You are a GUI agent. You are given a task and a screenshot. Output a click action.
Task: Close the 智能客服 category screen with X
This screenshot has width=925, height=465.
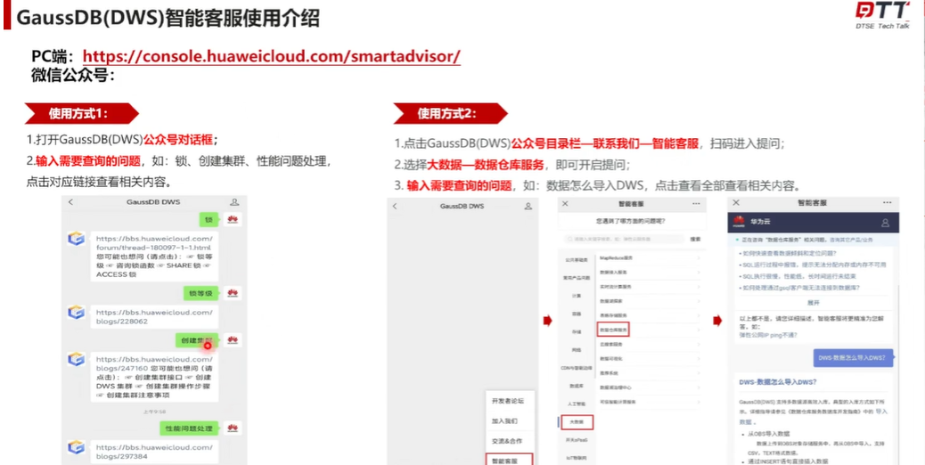pyautogui.click(x=568, y=204)
